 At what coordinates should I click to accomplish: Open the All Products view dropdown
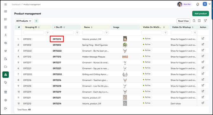pyautogui.click(x=24, y=21)
